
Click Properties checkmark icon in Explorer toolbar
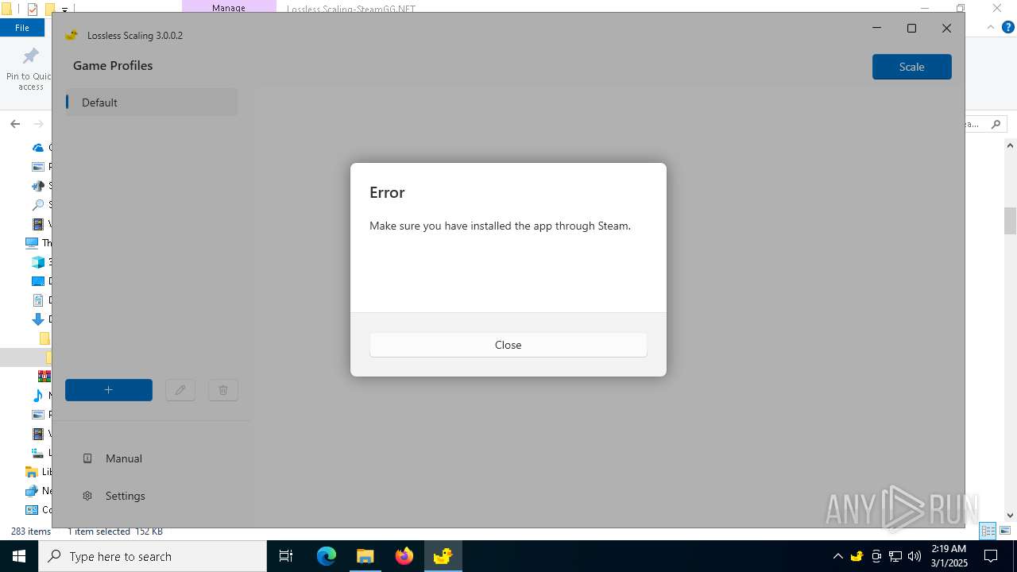33,10
